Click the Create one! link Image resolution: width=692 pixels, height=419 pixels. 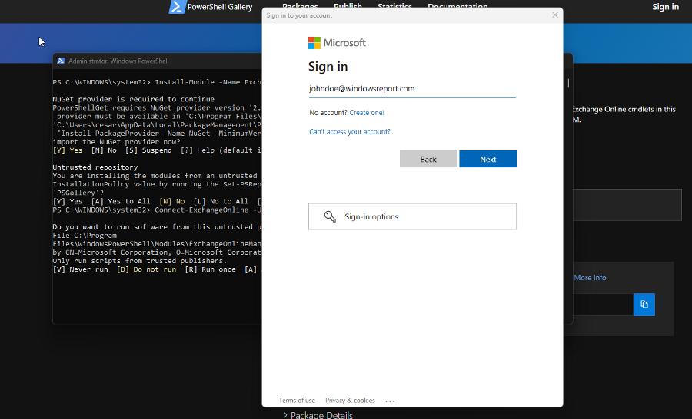[366, 112]
